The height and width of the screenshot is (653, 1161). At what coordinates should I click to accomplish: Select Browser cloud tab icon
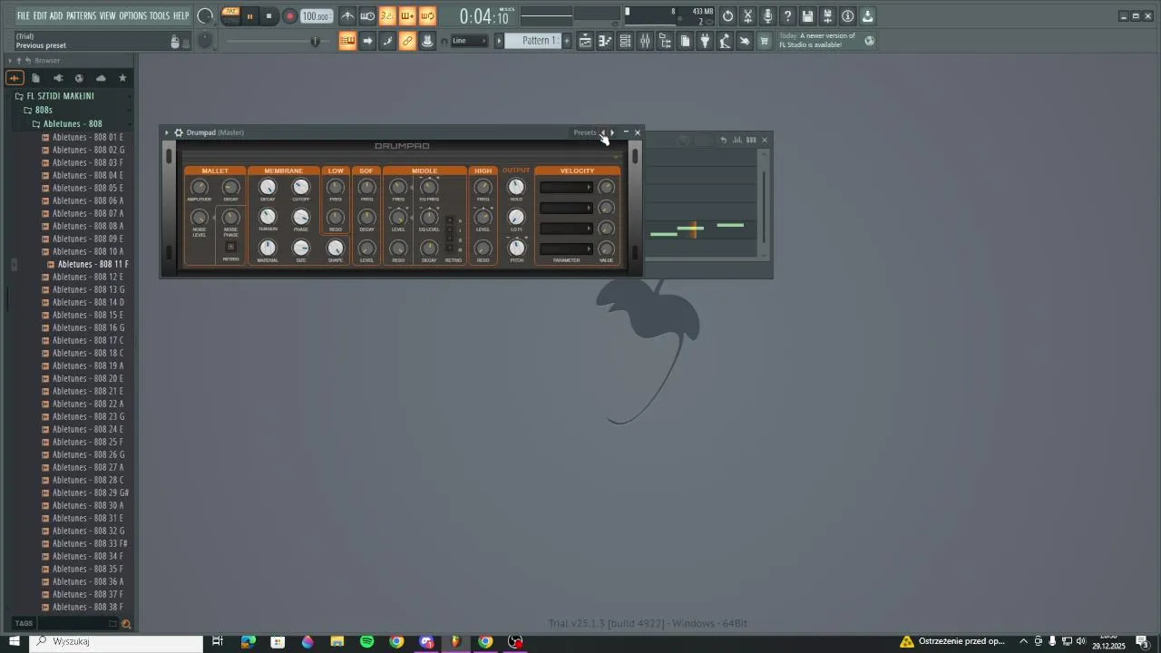pyautogui.click(x=101, y=78)
